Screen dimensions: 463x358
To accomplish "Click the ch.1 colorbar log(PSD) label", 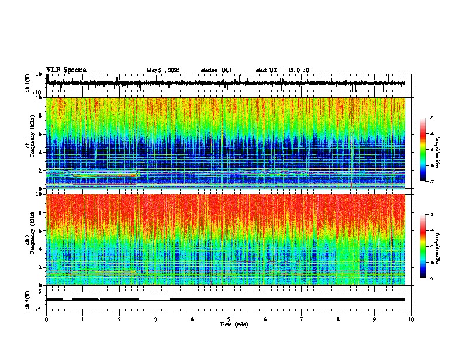I will point(437,153).
